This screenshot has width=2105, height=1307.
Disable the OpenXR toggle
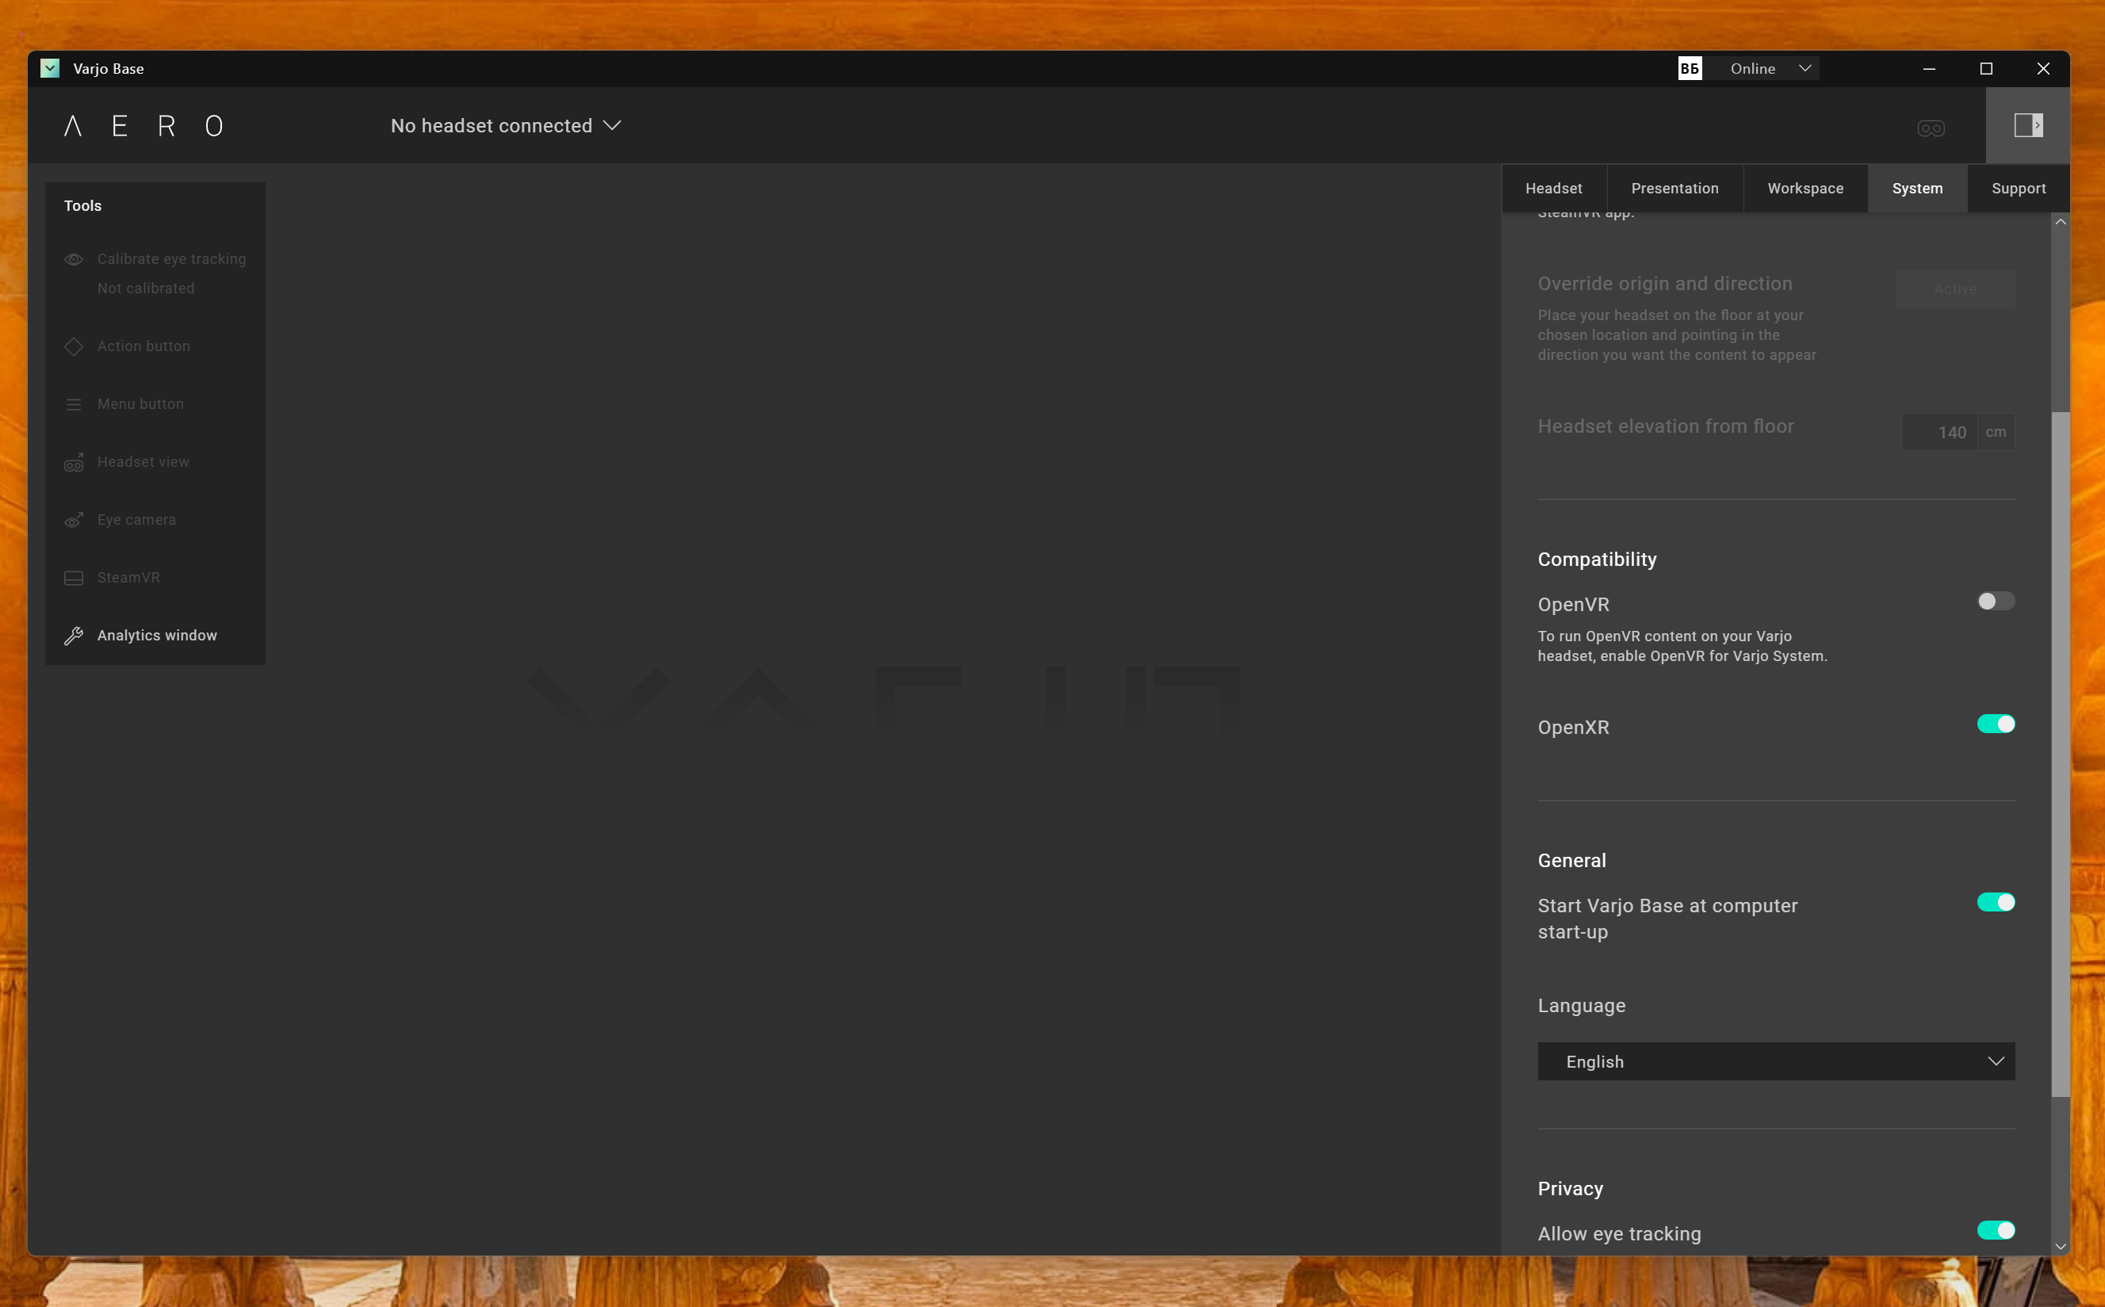pos(1996,724)
